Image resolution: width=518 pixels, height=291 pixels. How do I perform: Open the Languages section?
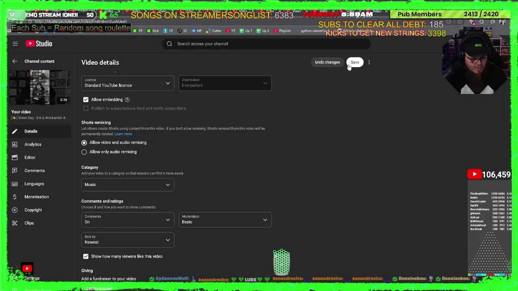coord(34,184)
